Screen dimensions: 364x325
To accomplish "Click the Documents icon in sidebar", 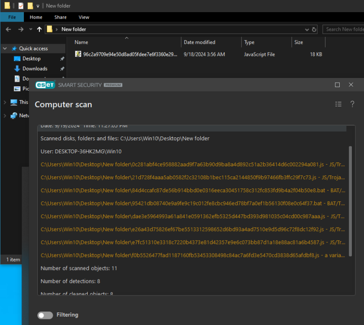I will (17, 79).
